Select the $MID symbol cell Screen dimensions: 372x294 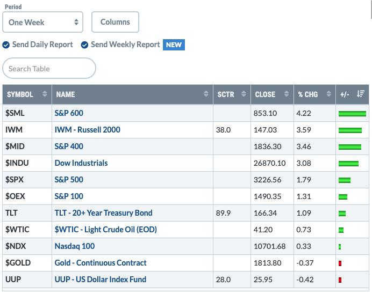click(x=27, y=146)
